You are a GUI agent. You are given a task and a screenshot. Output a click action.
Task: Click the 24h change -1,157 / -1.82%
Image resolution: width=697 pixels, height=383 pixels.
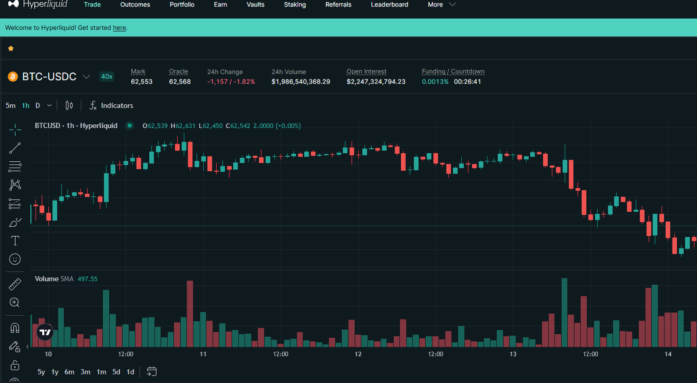pos(231,82)
